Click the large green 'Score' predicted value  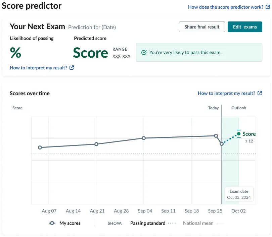point(91,53)
